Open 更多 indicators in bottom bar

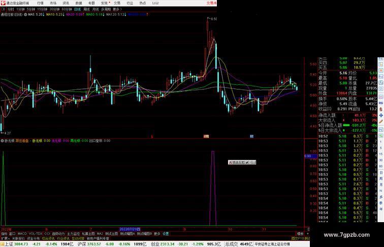click(x=157, y=234)
